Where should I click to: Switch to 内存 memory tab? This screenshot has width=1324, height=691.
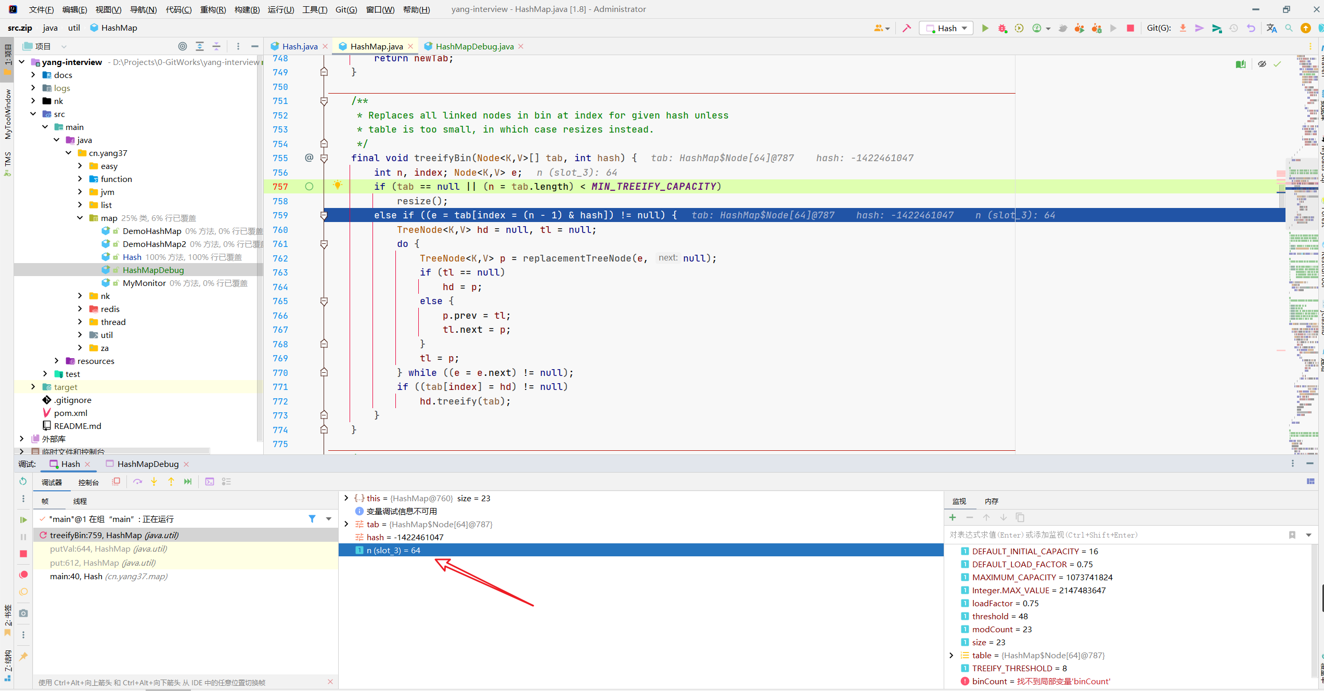click(992, 501)
